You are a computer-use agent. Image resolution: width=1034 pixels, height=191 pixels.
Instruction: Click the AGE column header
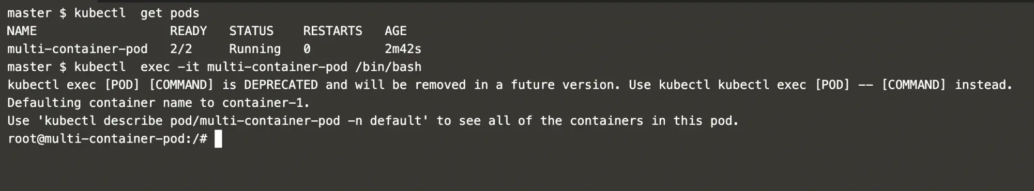tap(396, 31)
